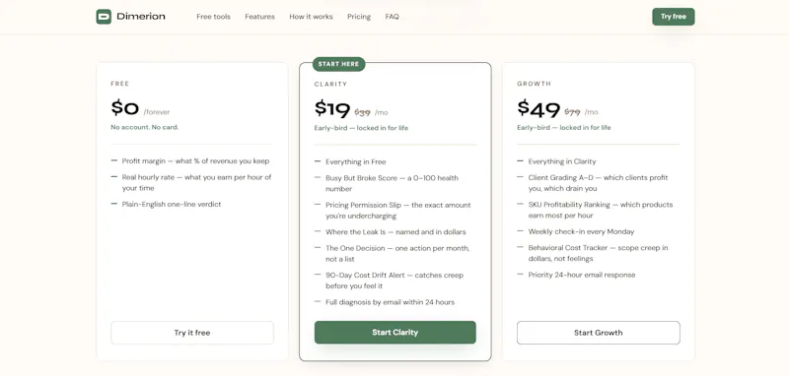
Task: Select Pricing in the top navigation
Action: click(x=359, y=17)
